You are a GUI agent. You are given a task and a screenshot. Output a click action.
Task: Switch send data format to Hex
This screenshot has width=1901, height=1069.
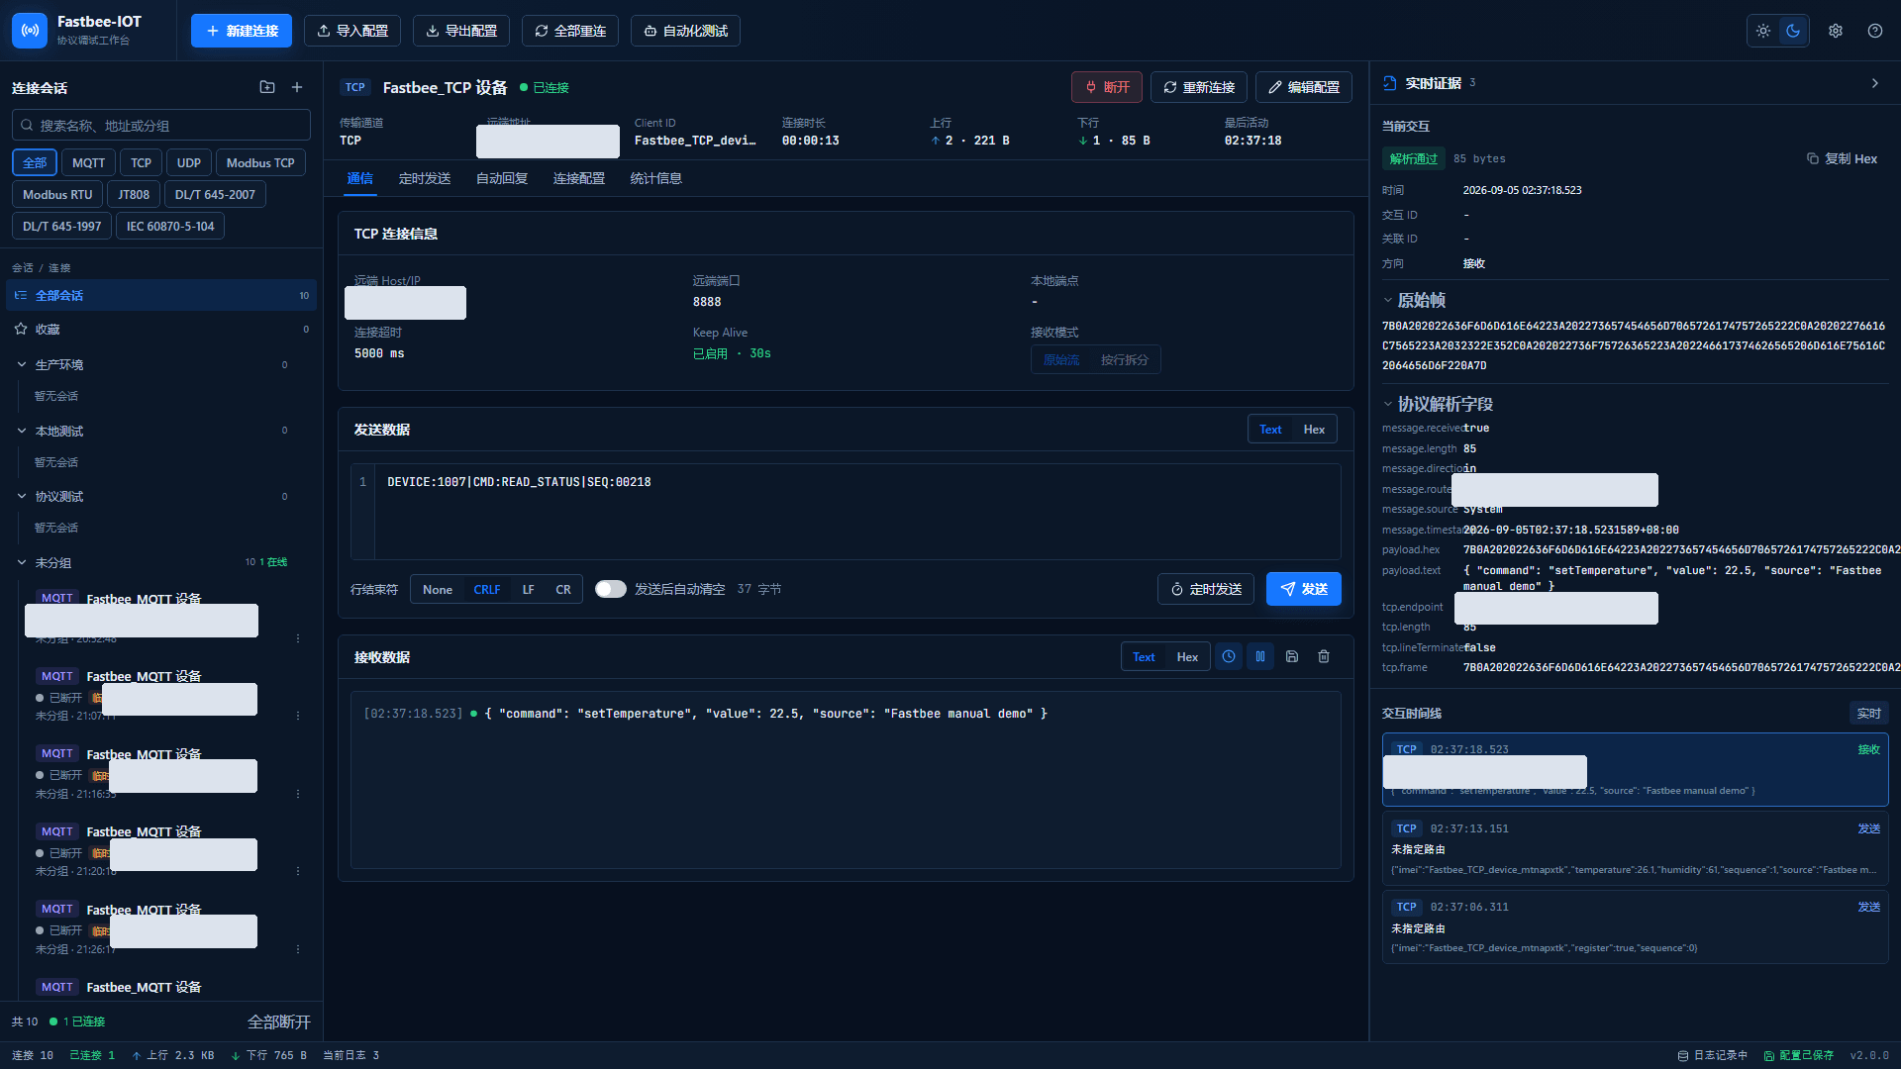coord(1314,429)
